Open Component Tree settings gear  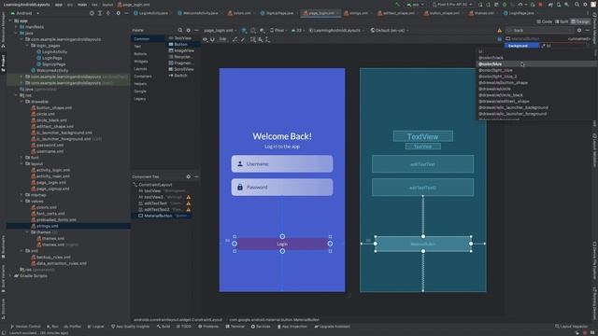pyautogui.click(x=188, y=176)
